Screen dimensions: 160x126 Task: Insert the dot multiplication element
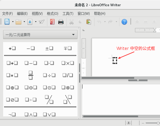(49, 63)
